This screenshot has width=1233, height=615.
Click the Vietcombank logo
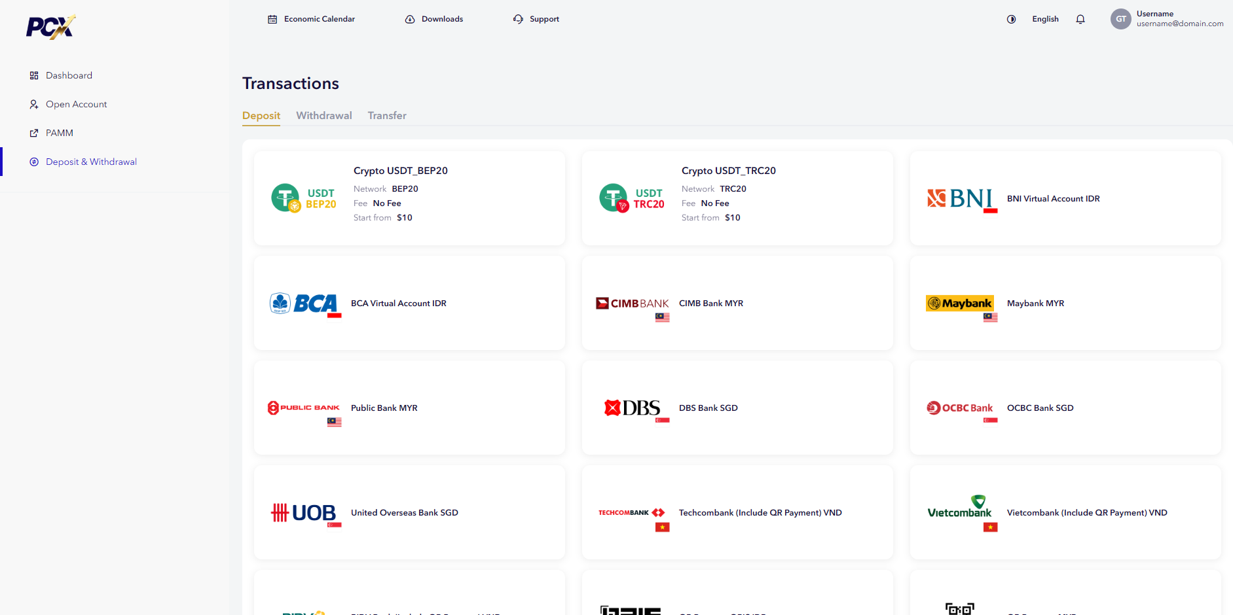click(961, 513)
